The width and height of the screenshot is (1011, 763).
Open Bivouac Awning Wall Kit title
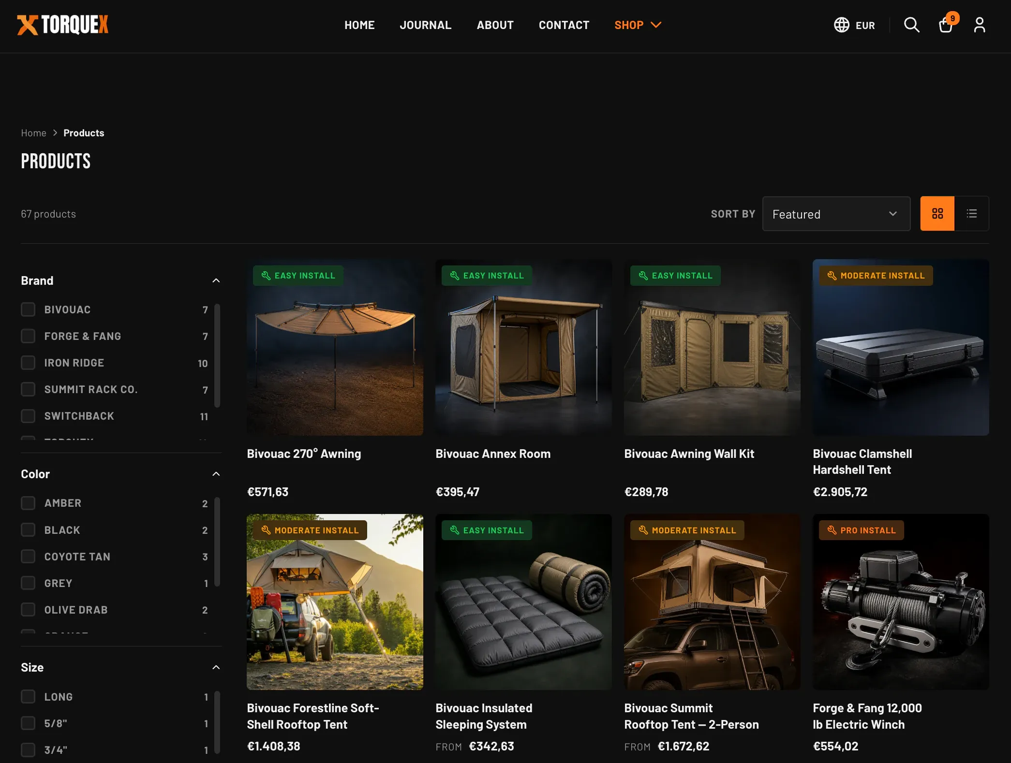[x=689, y=454]
